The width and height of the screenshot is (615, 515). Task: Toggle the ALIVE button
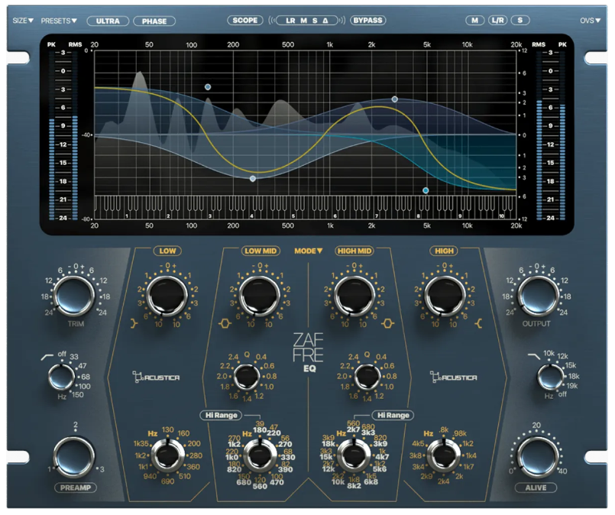click(536, 487)
